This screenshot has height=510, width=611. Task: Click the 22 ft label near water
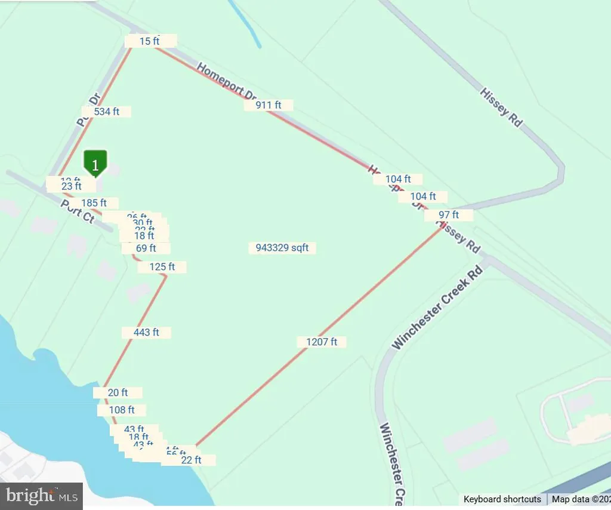[191, 460]
